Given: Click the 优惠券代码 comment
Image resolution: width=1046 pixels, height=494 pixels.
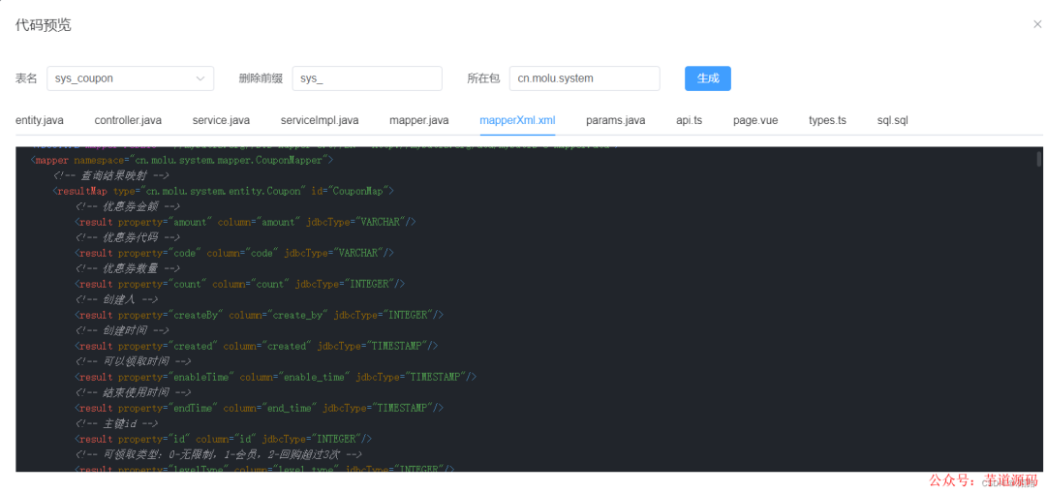Looking at the screenshot, I should click(128, 237).
